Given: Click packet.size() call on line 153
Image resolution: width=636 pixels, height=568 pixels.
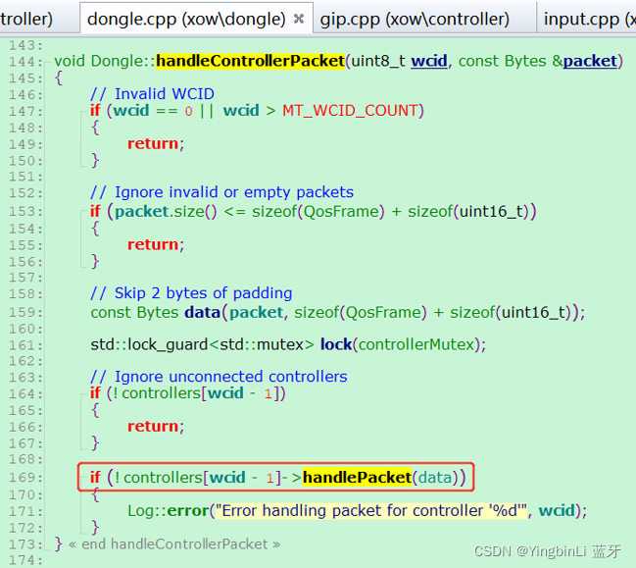Looking at the screenshot, I should [166, 212].
